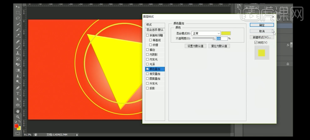Viewport: 310px width, 140px height.
Task: Enable 斜面和浮雕 checkbox
Action: coord(147,35)
